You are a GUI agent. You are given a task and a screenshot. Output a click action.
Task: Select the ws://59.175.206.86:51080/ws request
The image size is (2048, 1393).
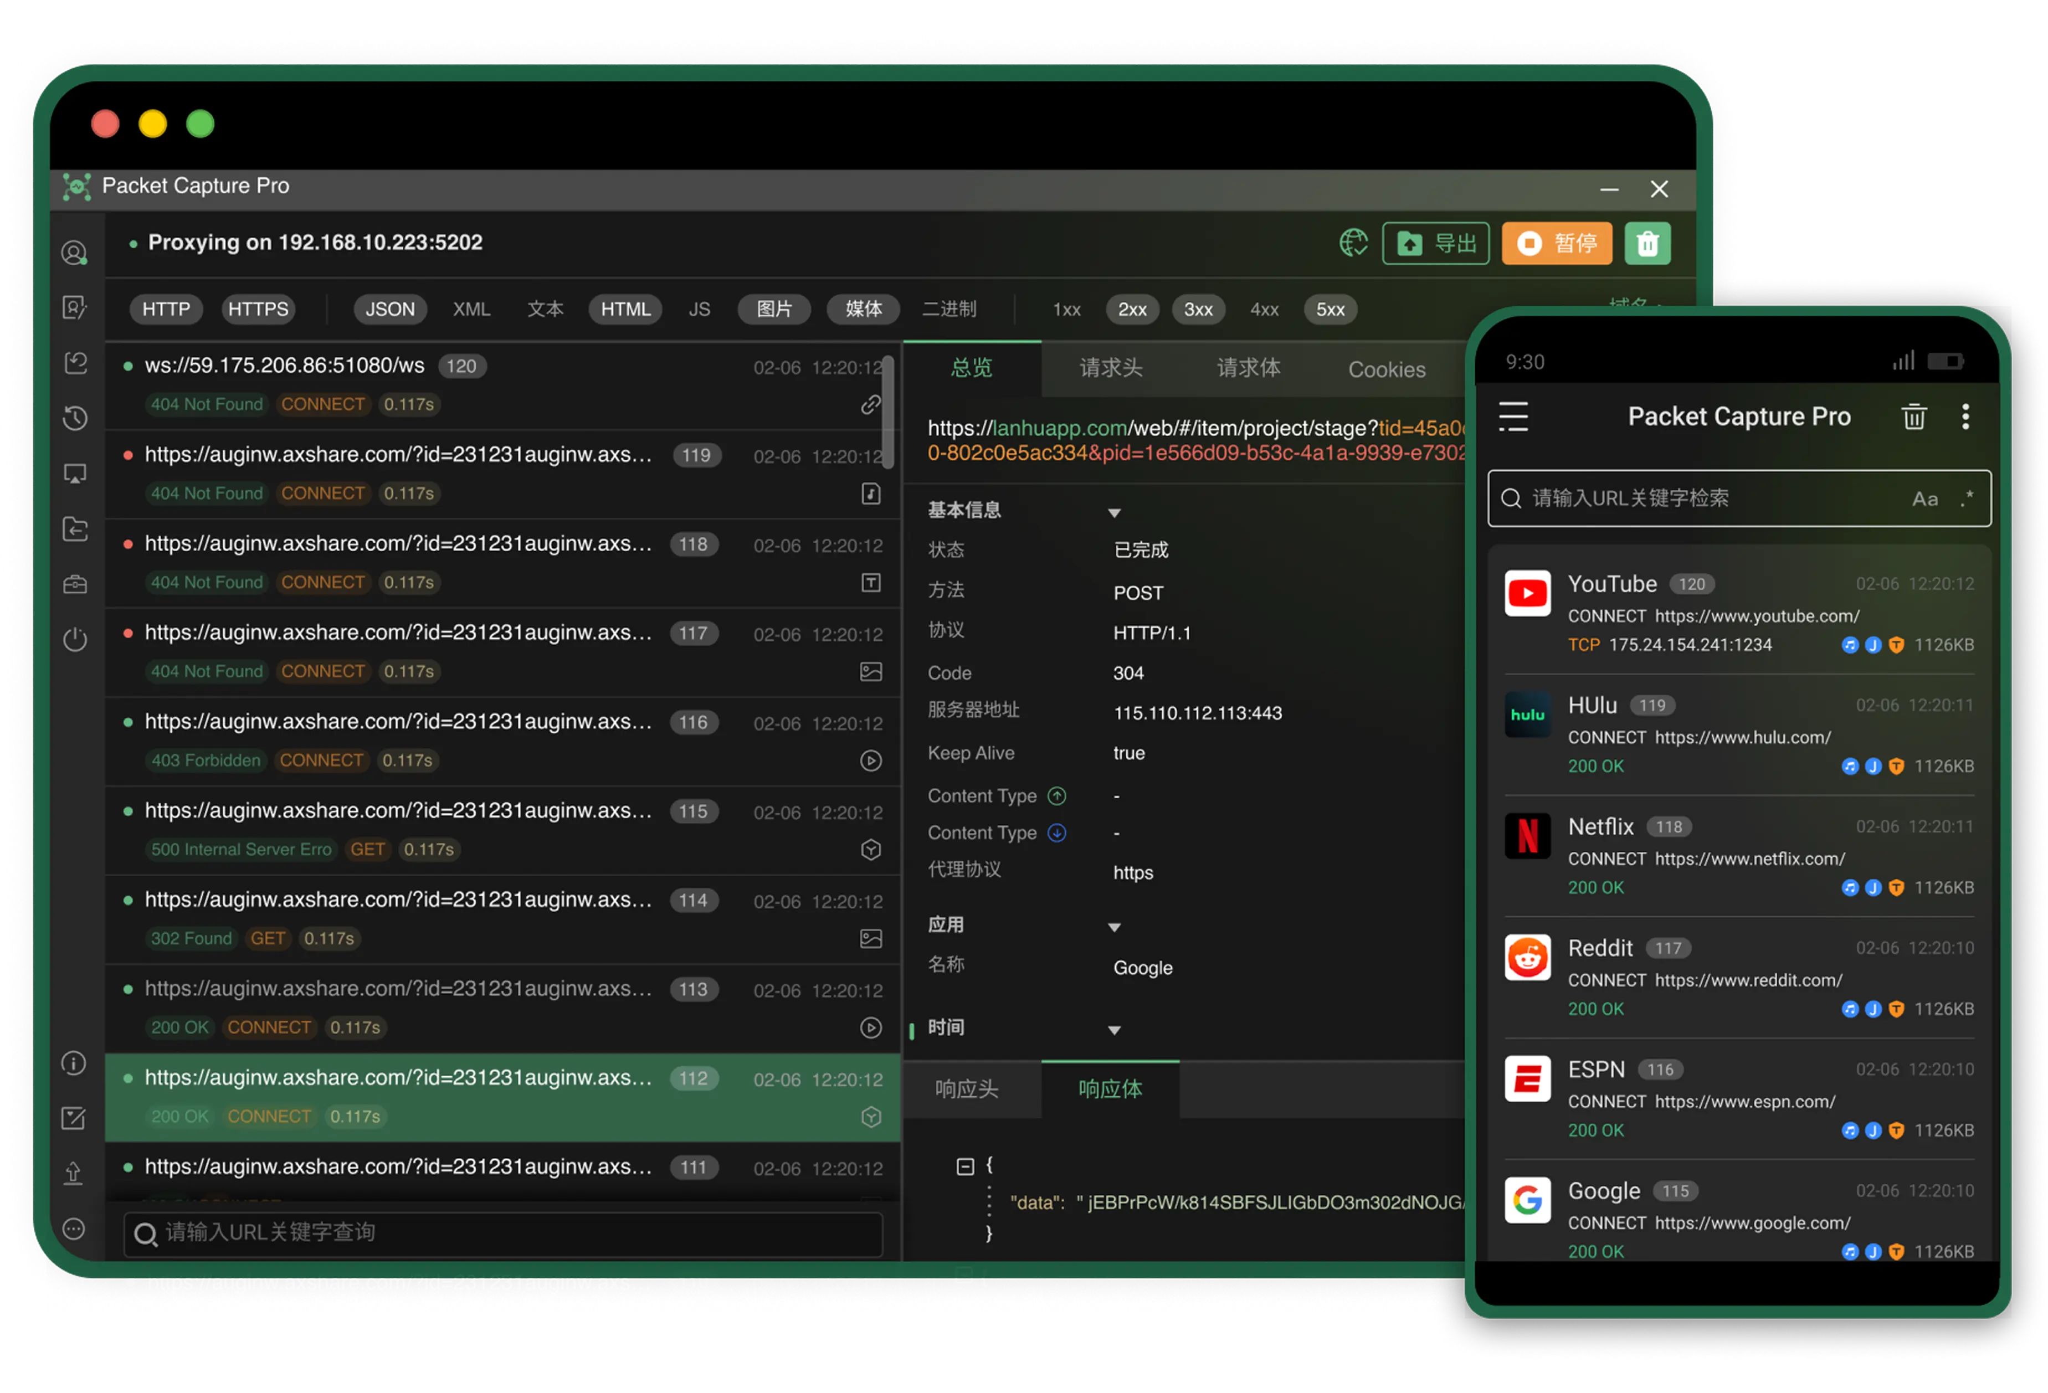tap(502, 385)
